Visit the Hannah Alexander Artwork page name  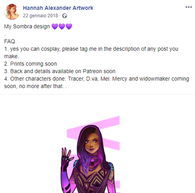coord(58,8)
